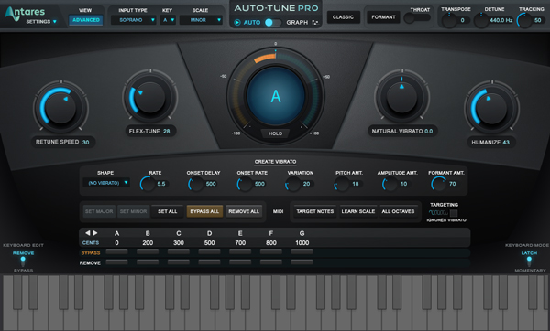
Task: Toggle the Auto/Graph mode switch
Action: pos(273,22)
